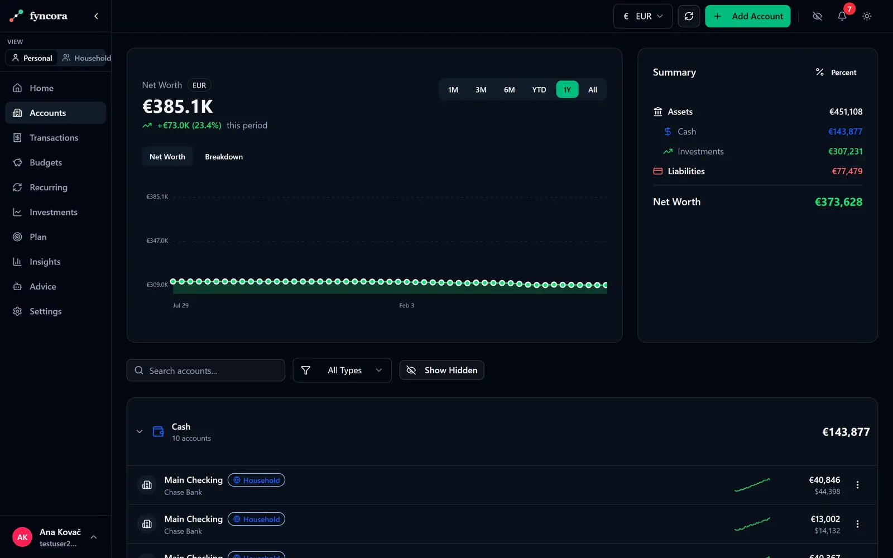Go to Transactions in the sidebar

click(x=55, y=138)
